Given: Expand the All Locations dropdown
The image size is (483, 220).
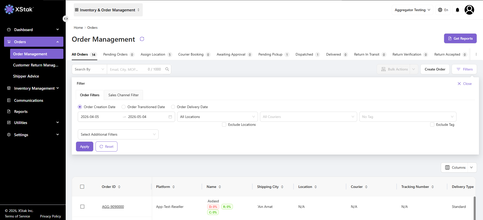Looking at the screenshot, I should pos(218,117).
